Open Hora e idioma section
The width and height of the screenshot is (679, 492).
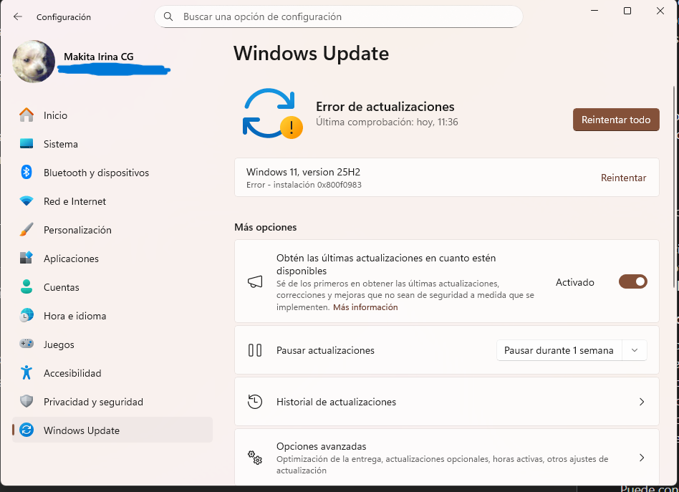click(112, 315)
